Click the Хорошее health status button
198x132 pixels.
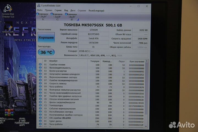[46, 37]
